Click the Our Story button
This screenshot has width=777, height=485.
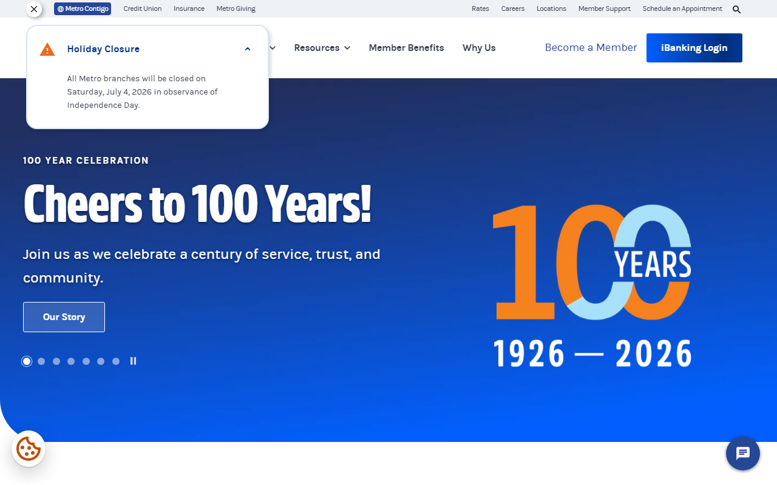[x=64, y=317]
